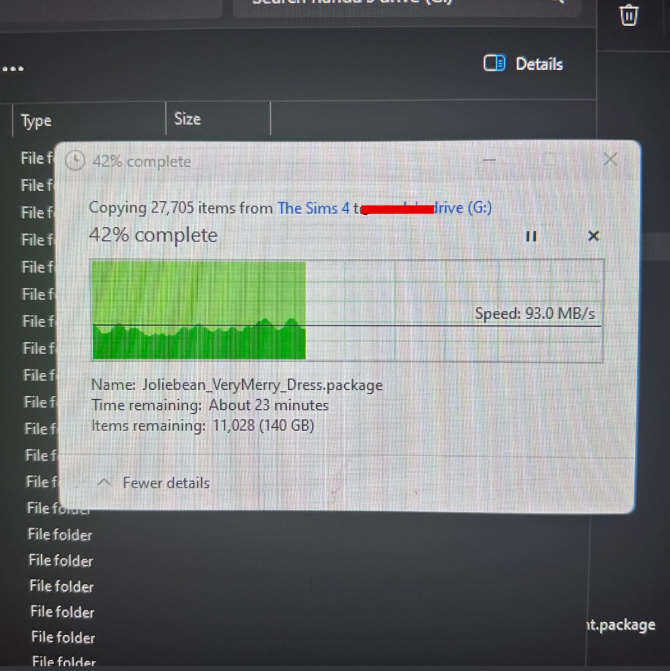Collapse the dialog with Fewer details
670x671 pixels.
pos(154,483)
